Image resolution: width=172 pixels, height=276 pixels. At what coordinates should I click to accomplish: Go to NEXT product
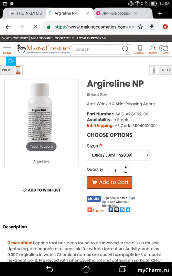click(x=161, y=70)
